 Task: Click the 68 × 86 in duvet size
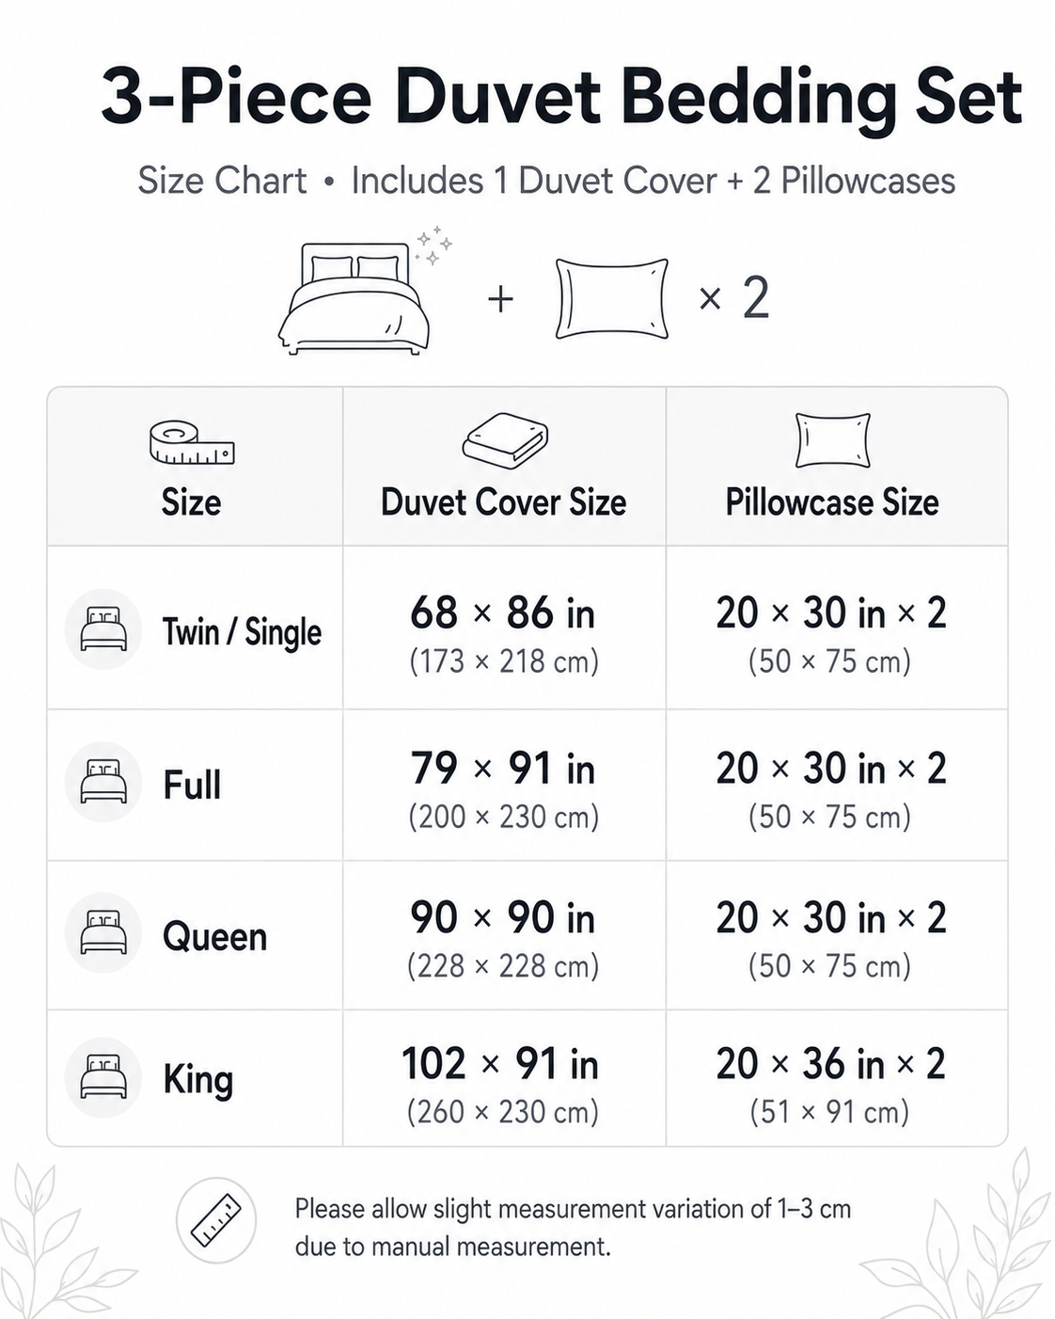[x=503, y=613]
